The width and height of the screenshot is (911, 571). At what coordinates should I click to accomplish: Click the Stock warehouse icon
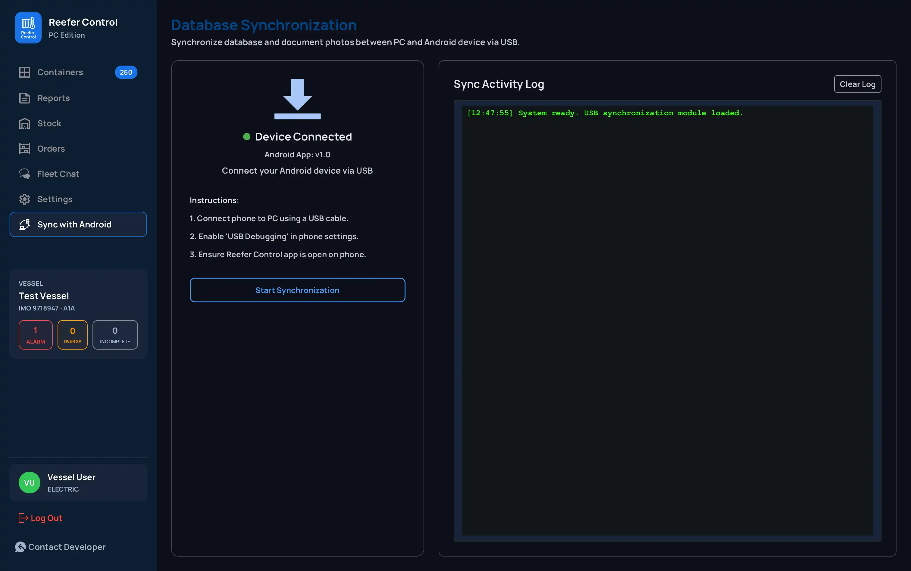pos(25,123)
